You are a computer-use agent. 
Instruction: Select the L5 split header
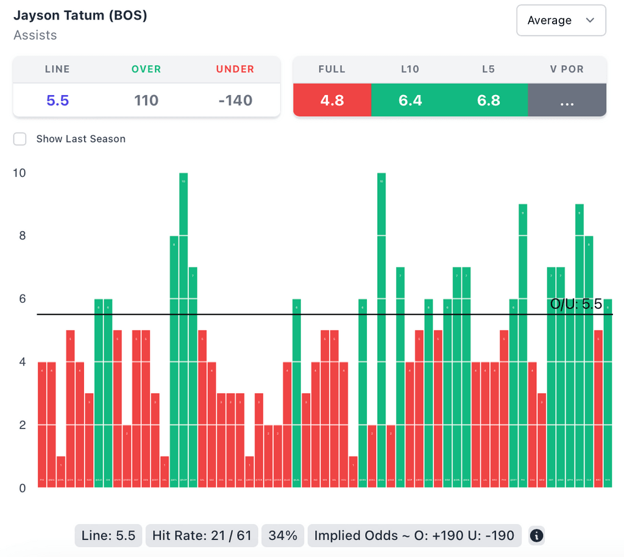[x=488, y=69]
